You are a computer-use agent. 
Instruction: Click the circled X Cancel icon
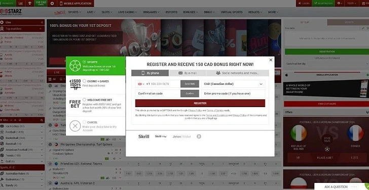pos(75,126)
